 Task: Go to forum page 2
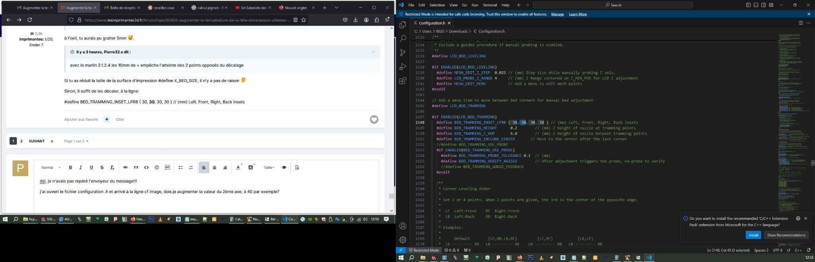click(x=21, y=141)
